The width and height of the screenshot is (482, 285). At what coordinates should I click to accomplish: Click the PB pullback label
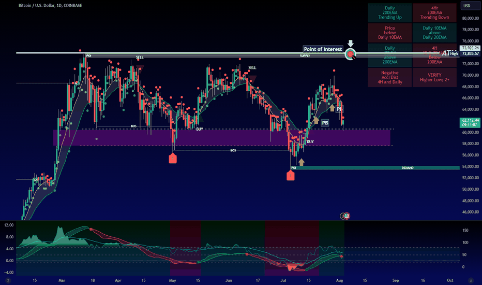(325, 123)
